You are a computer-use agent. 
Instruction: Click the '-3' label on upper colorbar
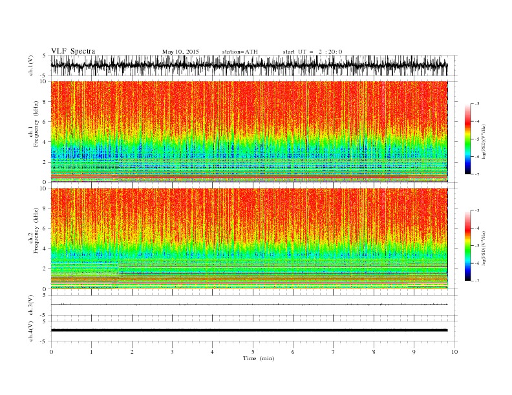point(477,104)
